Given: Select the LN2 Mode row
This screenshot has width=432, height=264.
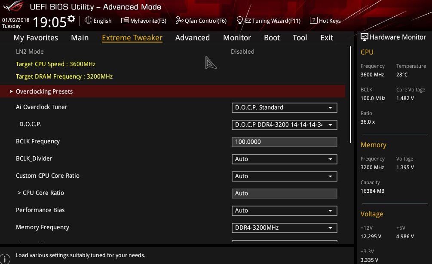Looking at the screenshot, I should point(172,52).
